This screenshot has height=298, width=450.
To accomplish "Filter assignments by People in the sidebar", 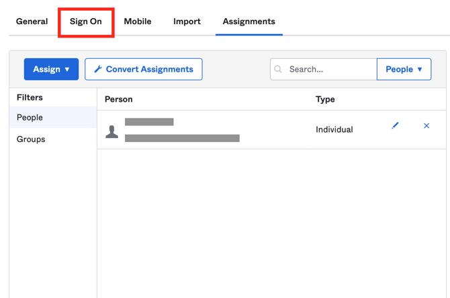I will pos(30,117).
